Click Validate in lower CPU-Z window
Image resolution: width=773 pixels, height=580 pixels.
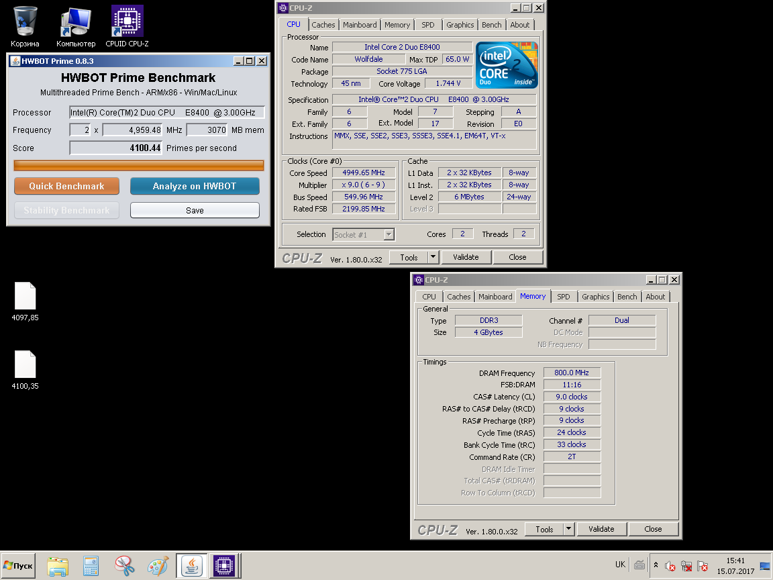601,529
